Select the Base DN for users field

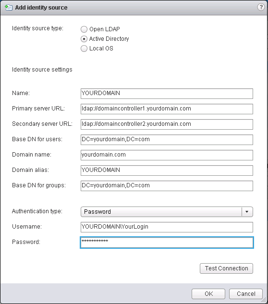[x=167, y=140]
